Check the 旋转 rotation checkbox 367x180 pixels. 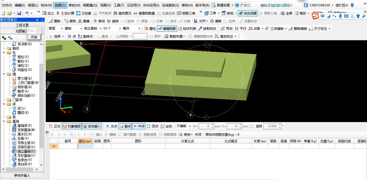pyautogui.click(x=252, y=126)
